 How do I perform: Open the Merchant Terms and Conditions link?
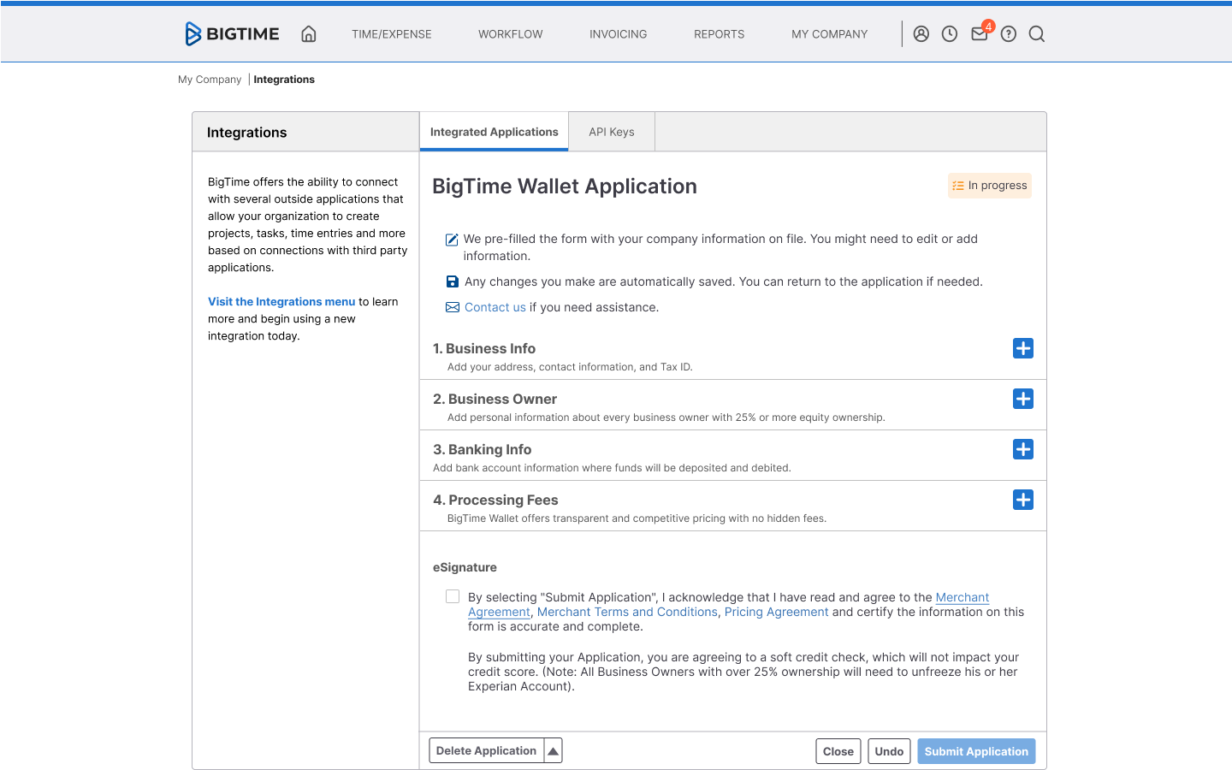pos(627,612)
